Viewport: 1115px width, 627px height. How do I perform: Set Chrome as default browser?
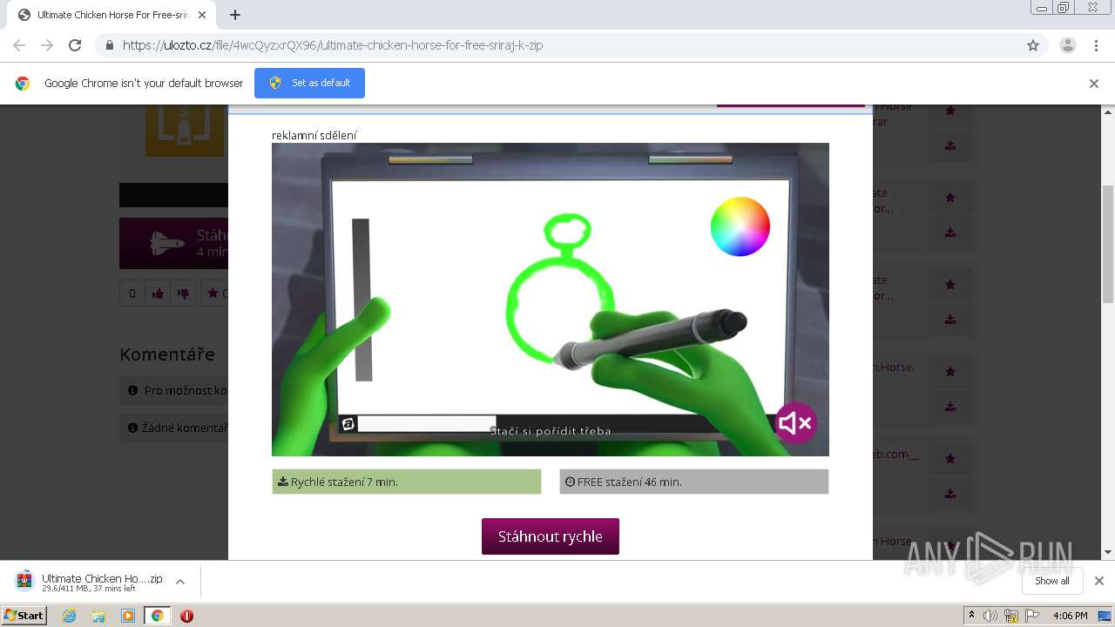point(309,83)
